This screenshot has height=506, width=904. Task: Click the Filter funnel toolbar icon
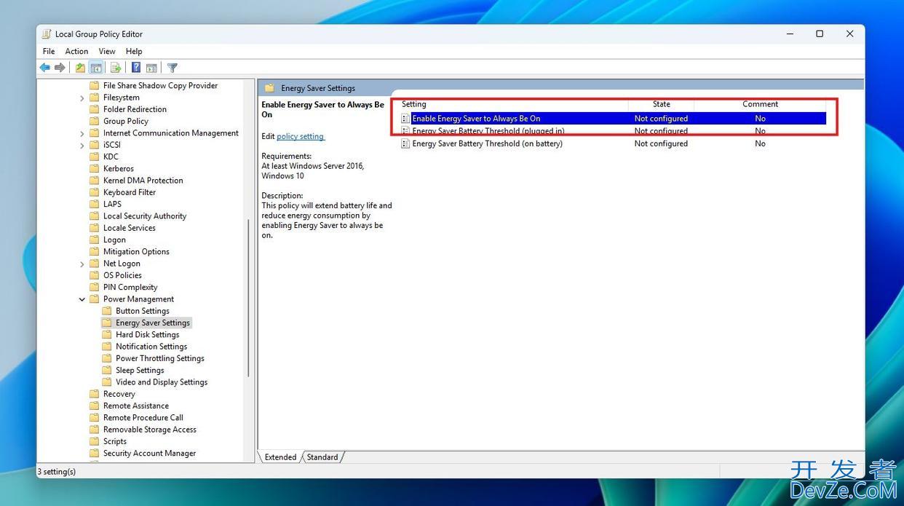(173, 68)
